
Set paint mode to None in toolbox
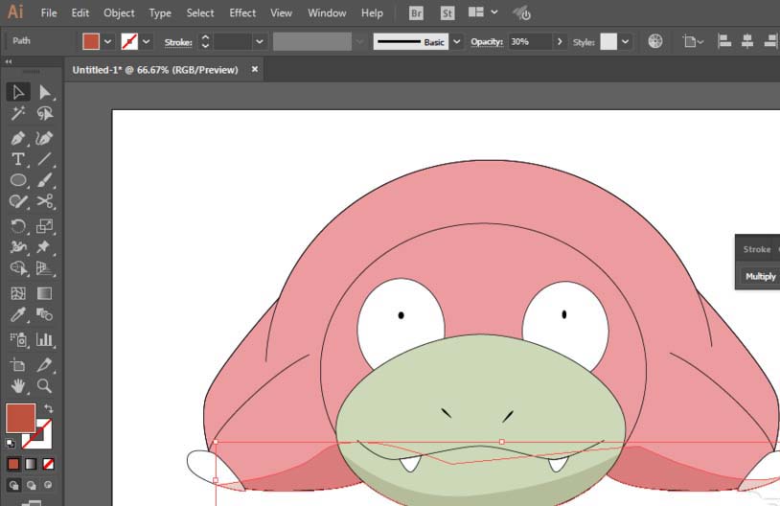[x=48, y=464]
